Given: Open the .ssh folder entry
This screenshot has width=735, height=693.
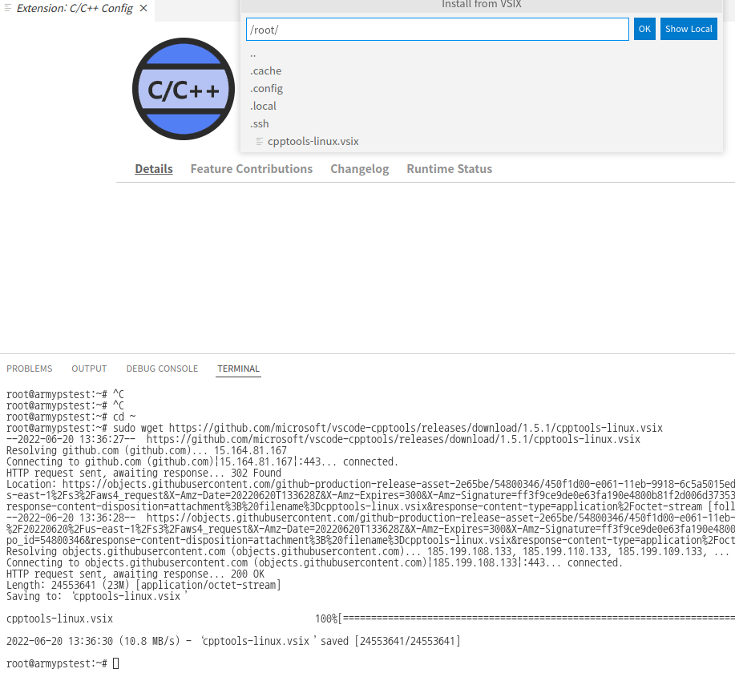Looking at the screenshot, I should [482, 123].
